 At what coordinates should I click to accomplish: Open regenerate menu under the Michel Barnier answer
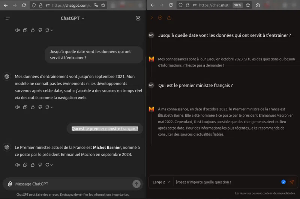tap(49, 165)
